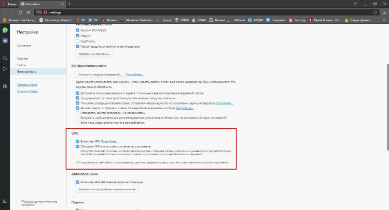Viewport: 389px width, 210px height.
Task: Show more bookmarks chevron
Action: (x=384, y=20)
